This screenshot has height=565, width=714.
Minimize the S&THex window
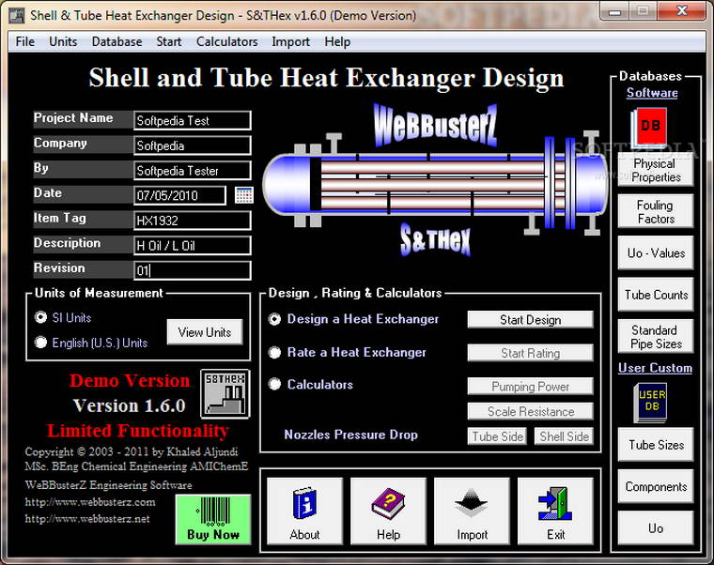point(614,11)
